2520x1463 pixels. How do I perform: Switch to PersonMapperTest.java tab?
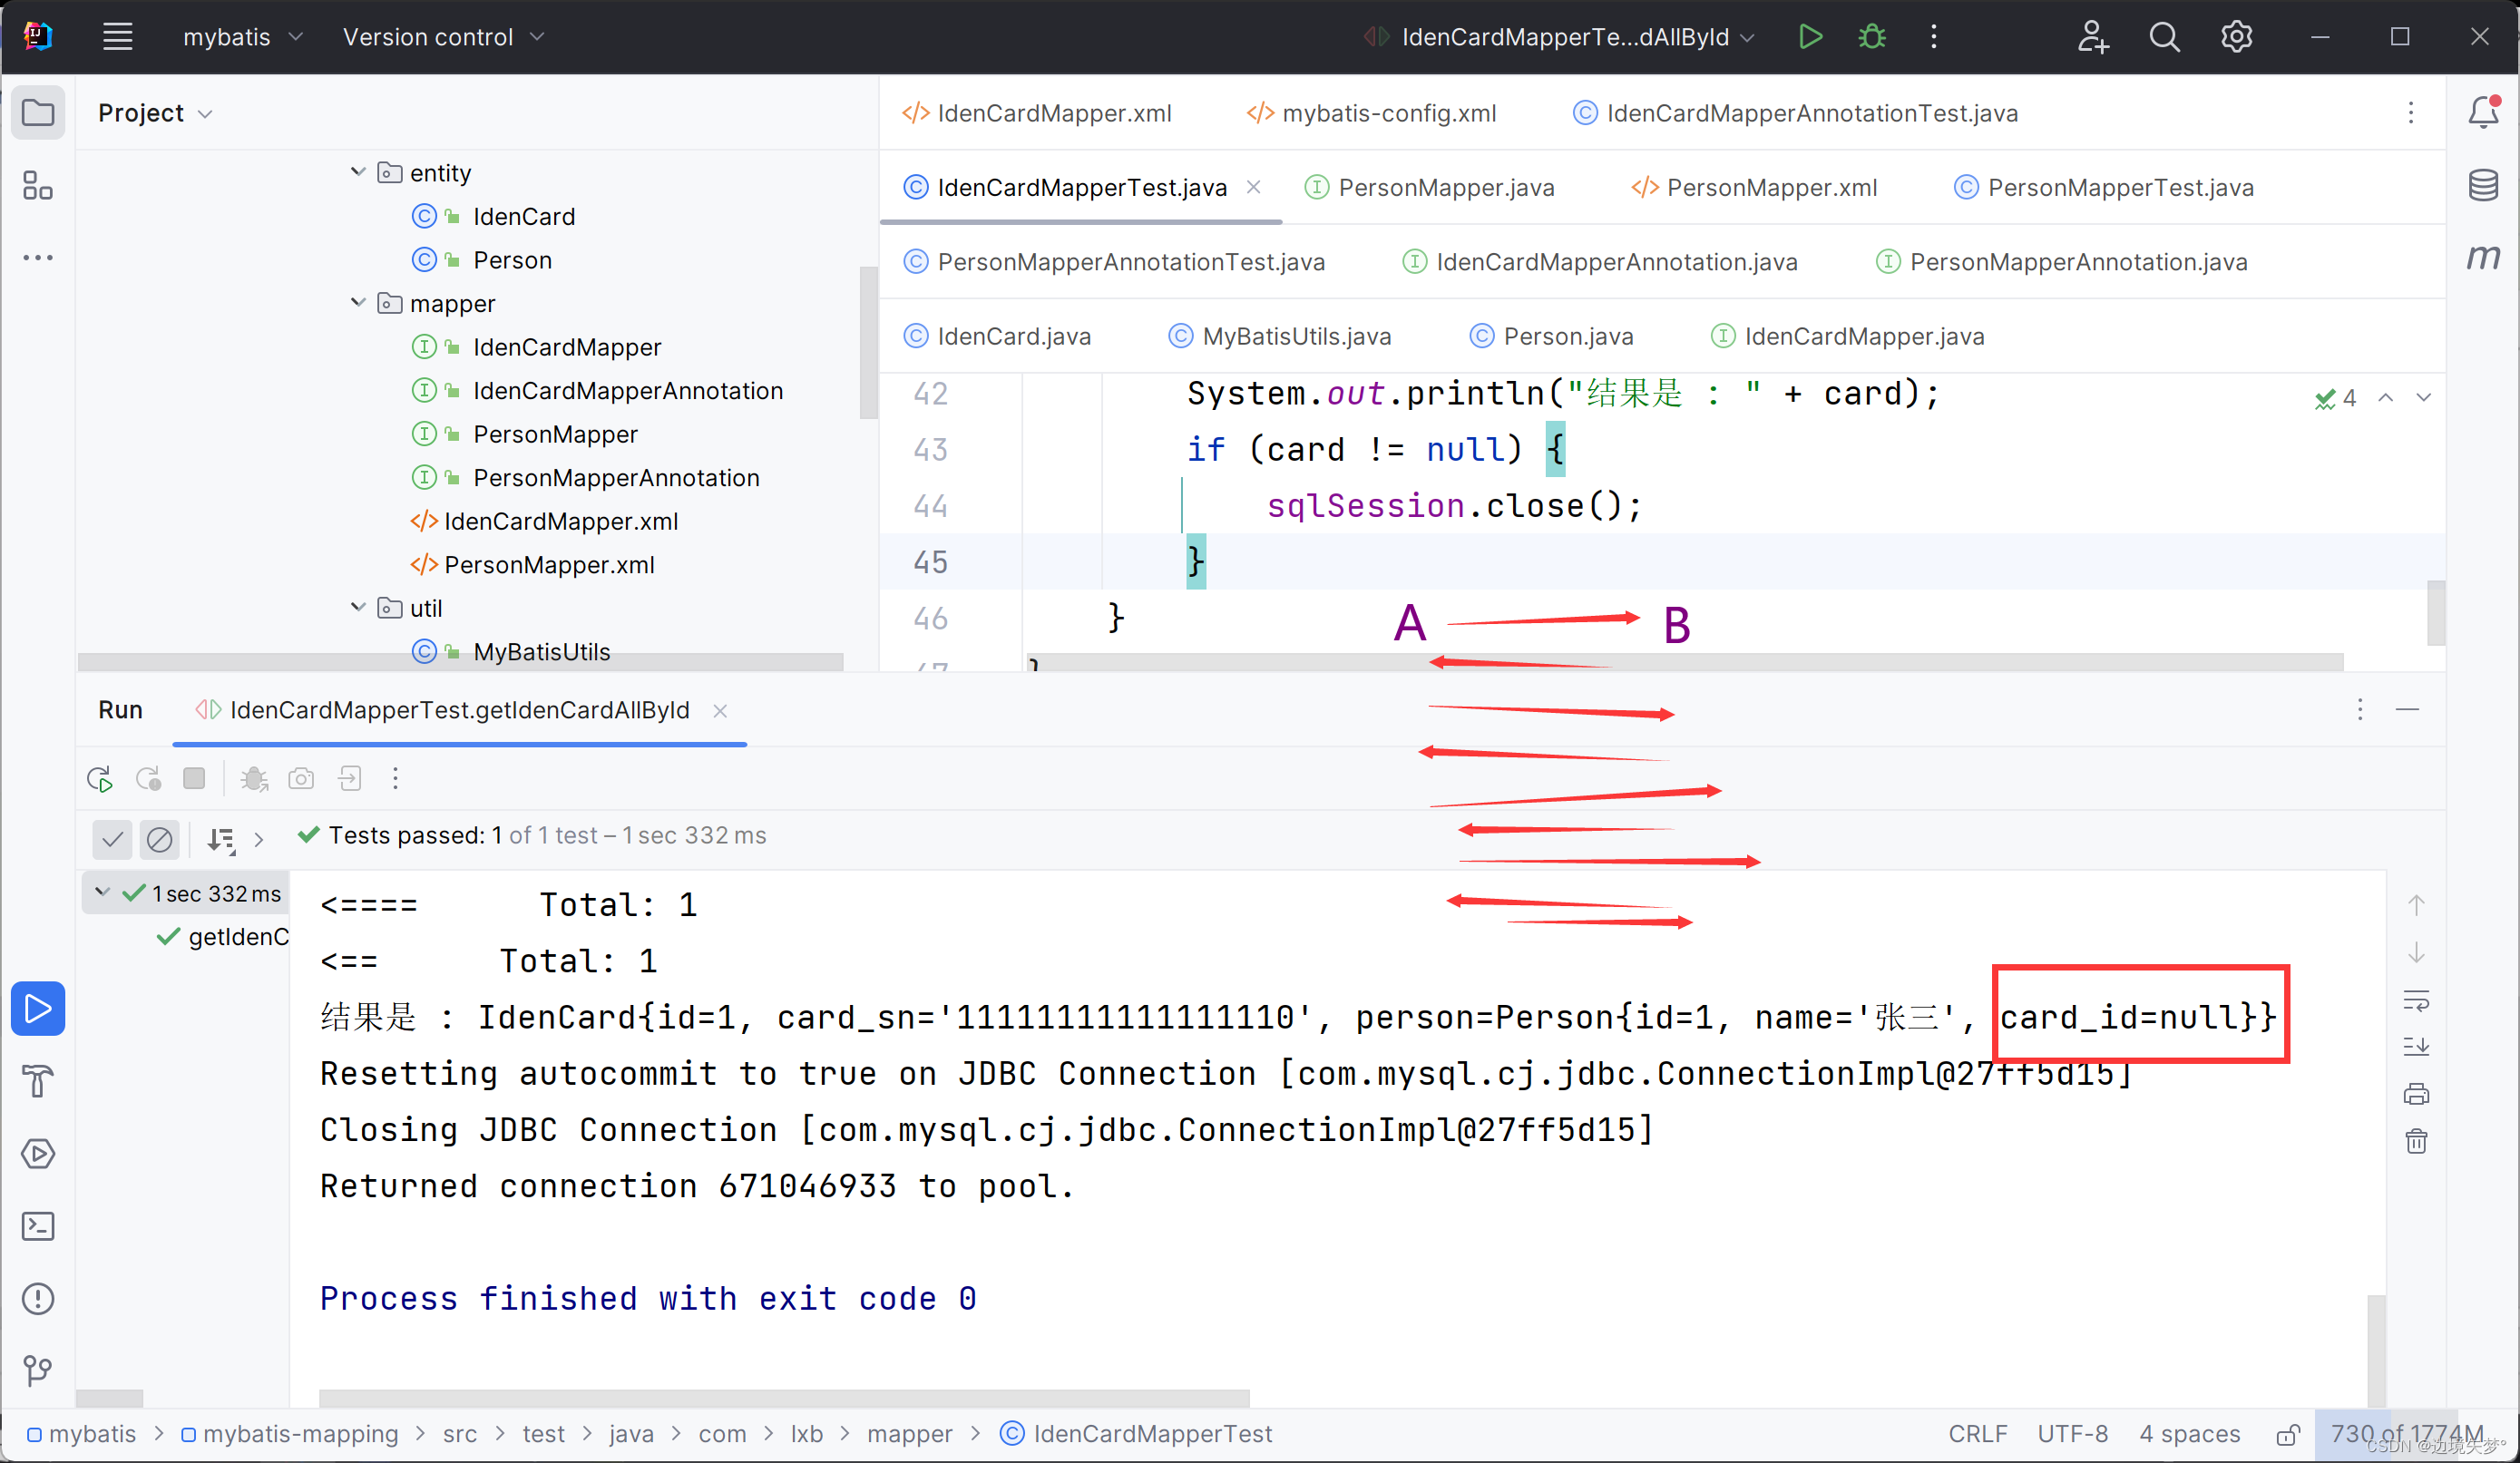(x=2104, y=187)
